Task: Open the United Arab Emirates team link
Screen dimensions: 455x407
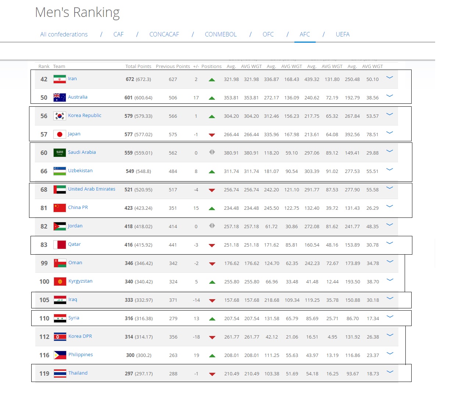Action: (x=92, y=189)
